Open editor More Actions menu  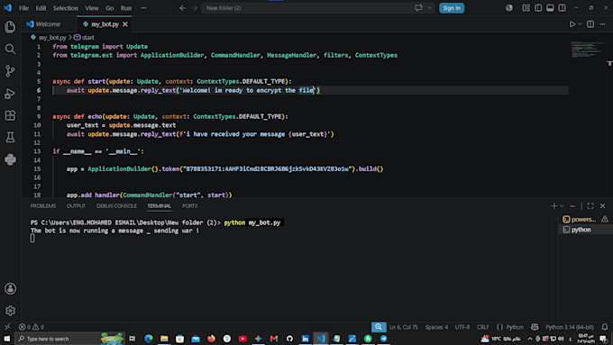pos(602,24)
